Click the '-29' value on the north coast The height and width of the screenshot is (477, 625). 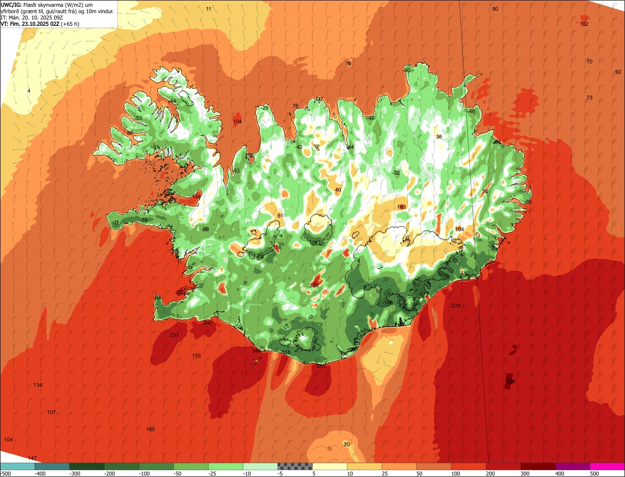265,108
